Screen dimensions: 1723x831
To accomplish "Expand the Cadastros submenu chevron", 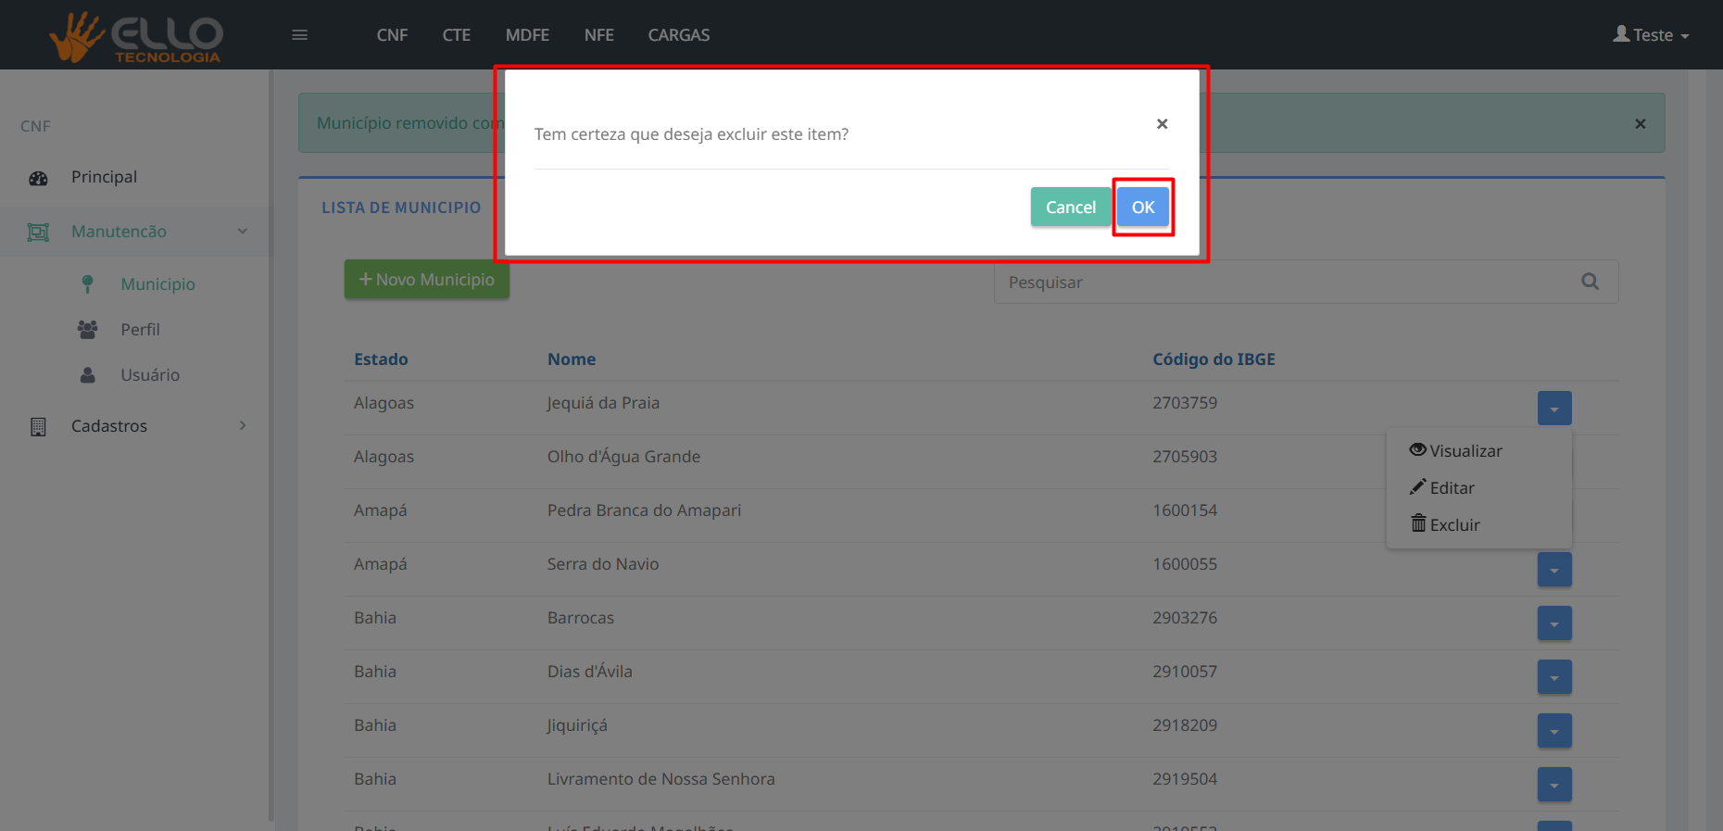I will [243, 426].
